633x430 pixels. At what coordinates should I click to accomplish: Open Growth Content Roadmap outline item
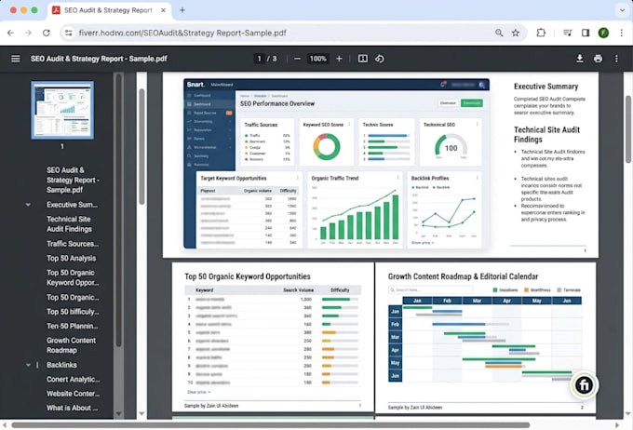click(x=71, y=345)
